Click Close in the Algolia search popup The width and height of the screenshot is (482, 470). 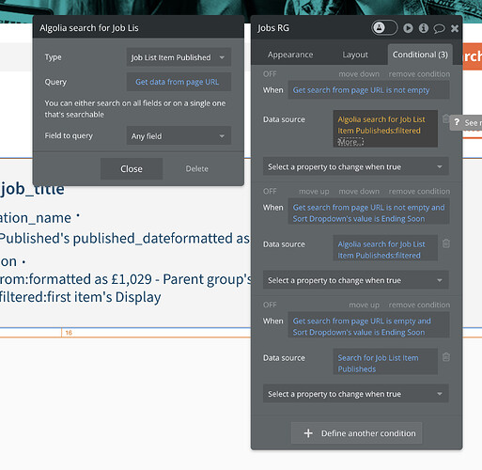point(132,169)
